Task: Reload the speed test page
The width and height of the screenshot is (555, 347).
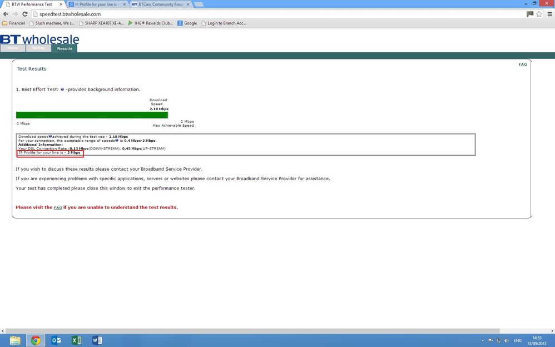Action: pyautogui.click(x=25, y=14)
